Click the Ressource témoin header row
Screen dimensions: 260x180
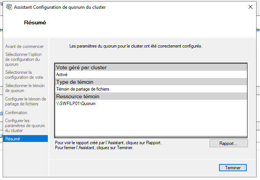151,96
